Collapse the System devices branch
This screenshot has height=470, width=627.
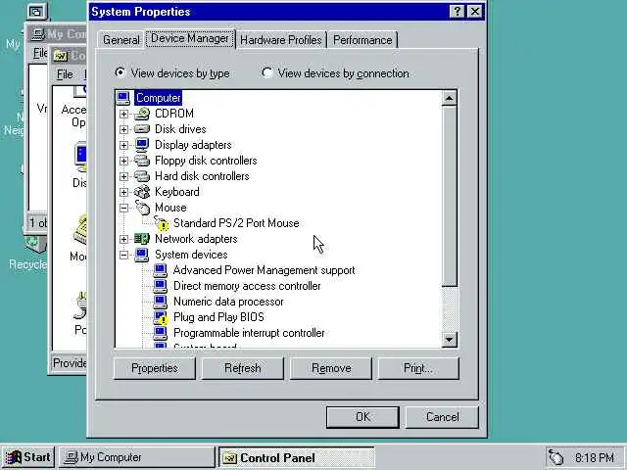124,255
